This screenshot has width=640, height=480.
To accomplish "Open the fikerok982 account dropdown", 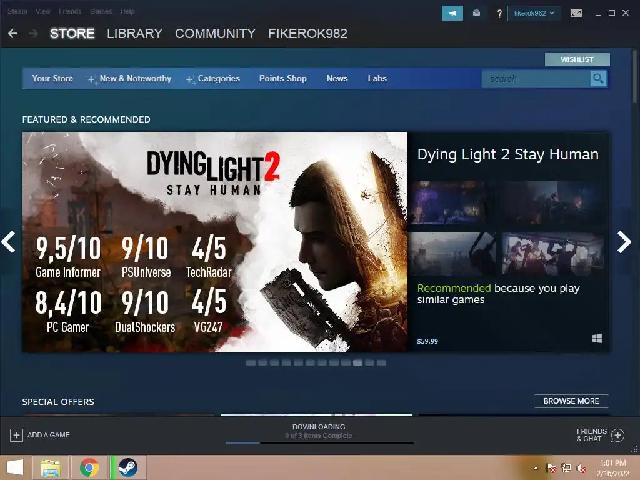I will click(x=534, y=13).
